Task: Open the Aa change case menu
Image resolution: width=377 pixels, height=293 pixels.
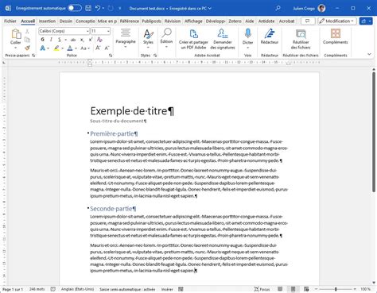Action: pyautogui.click(x=85, y=48)
